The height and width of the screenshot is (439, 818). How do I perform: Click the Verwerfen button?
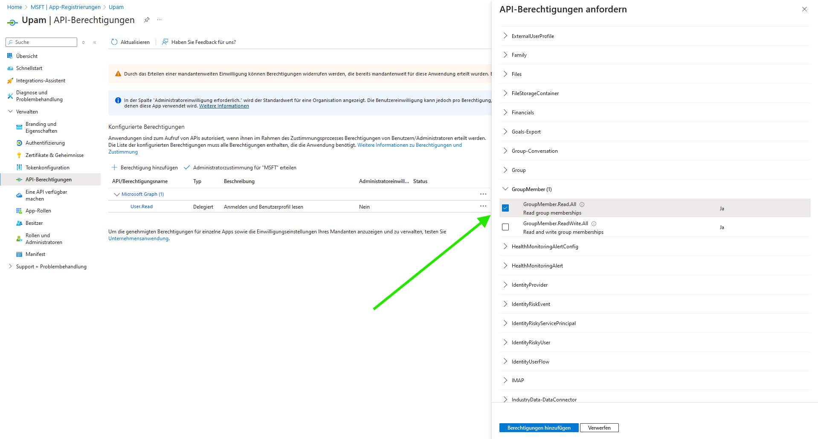pyautogui.click(x=599, y=428)
